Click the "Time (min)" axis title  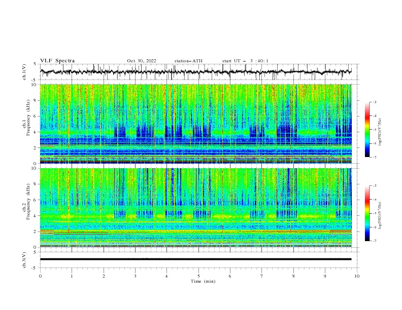(x=203, y=281)
